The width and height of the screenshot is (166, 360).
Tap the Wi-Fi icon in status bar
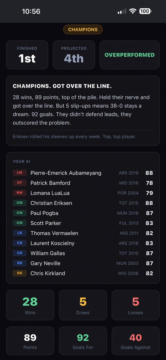[133, 11]
